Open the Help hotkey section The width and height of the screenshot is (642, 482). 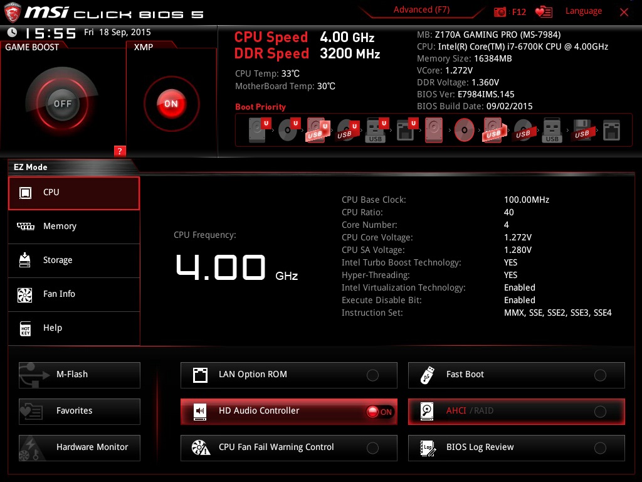tap(74, 328)
